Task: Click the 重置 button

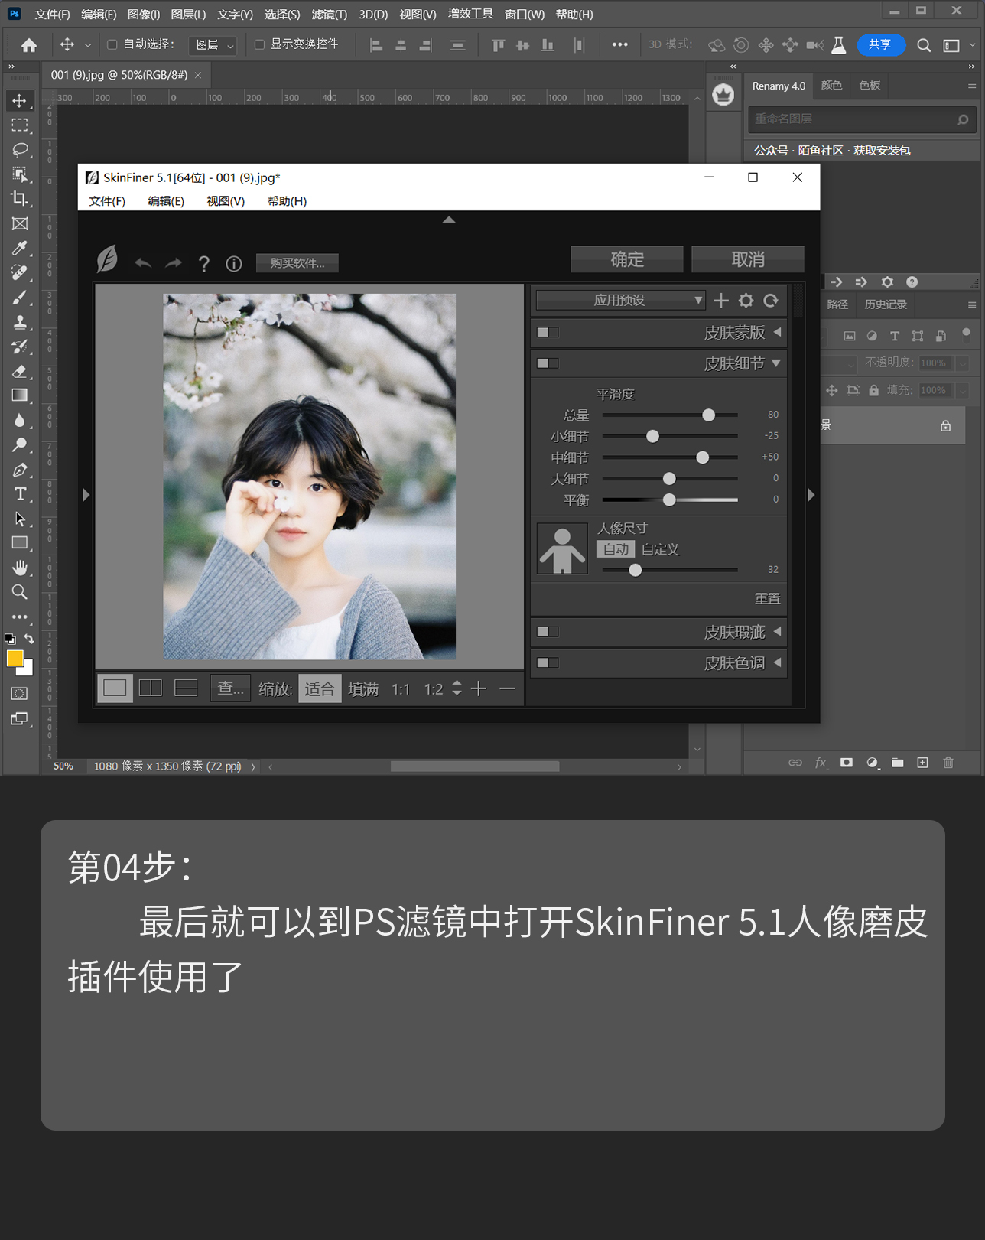Action: (767, 599)
